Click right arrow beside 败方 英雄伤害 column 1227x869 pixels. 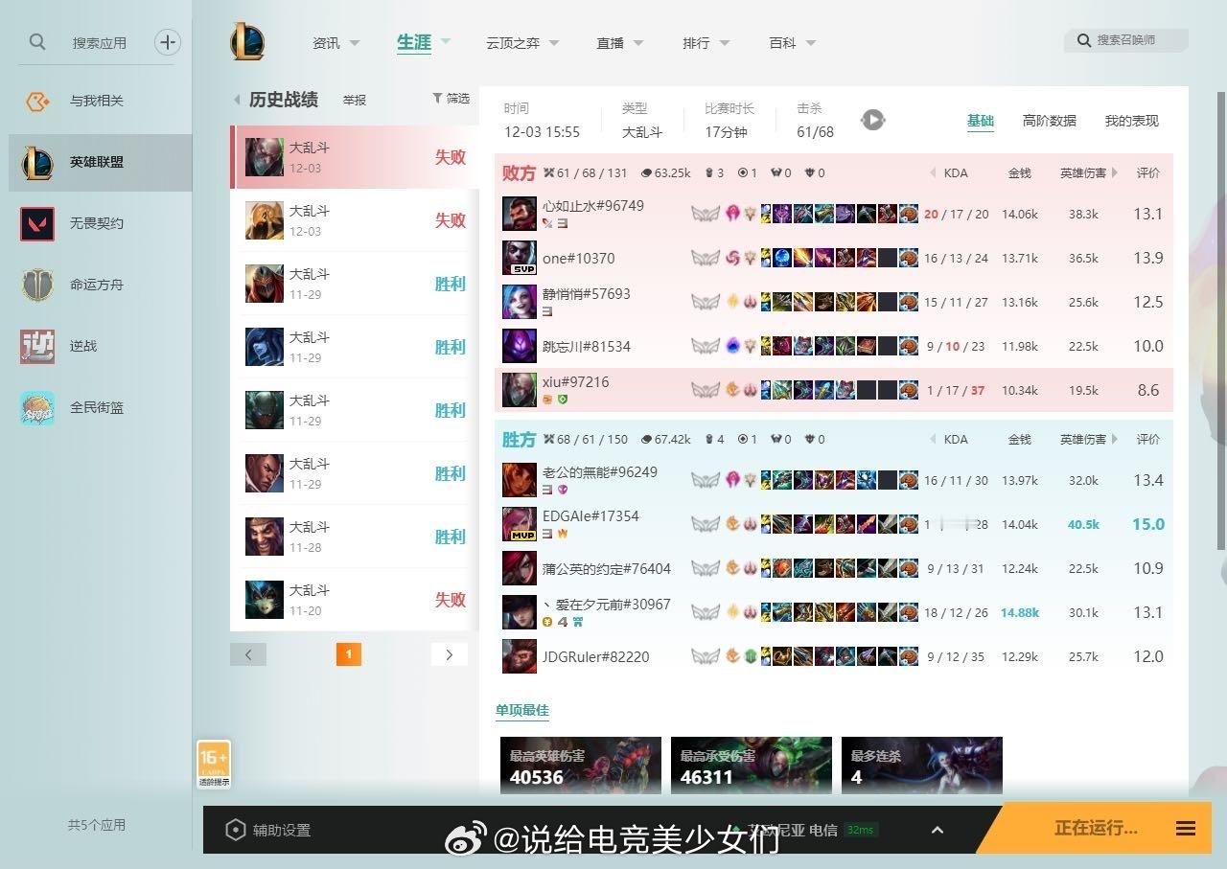1115,172
